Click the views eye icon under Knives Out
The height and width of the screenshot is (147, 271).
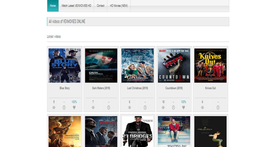tap(202, 107)
